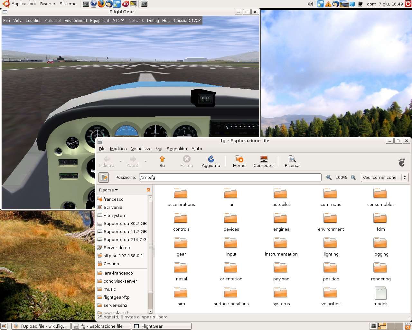Click the clock showing dom 7 giu, 16.49

385,4
